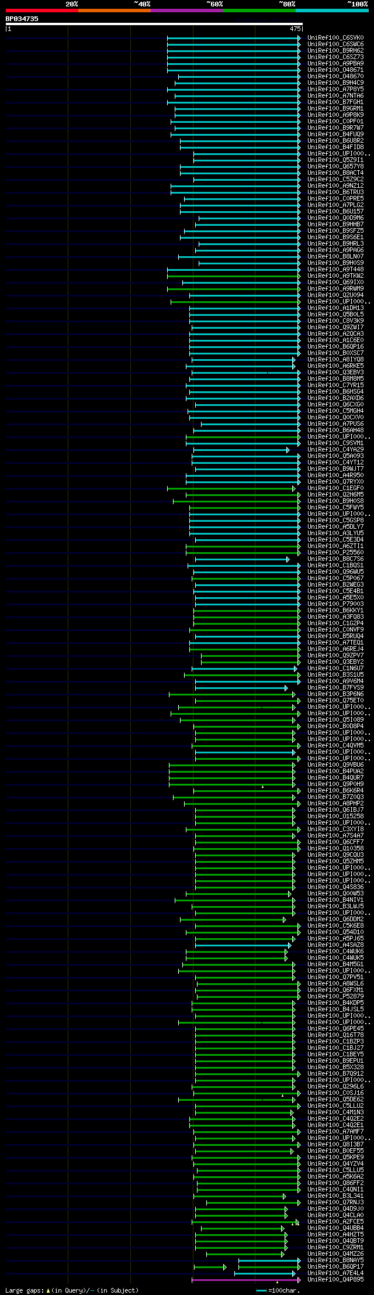Click the purple alignment bar for UniRef100_Q4P895
The image size is (374, 1295).
pyautogui.click(x=246, y=1280)
